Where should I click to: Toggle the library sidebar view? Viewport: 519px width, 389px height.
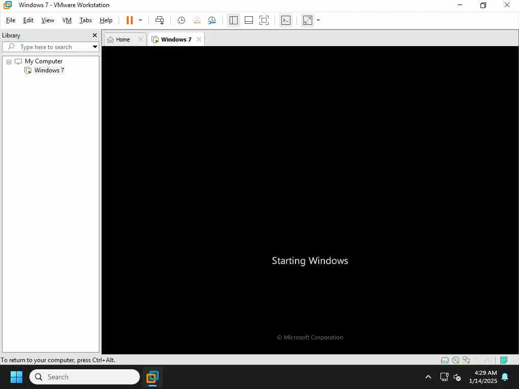[233, 20]
